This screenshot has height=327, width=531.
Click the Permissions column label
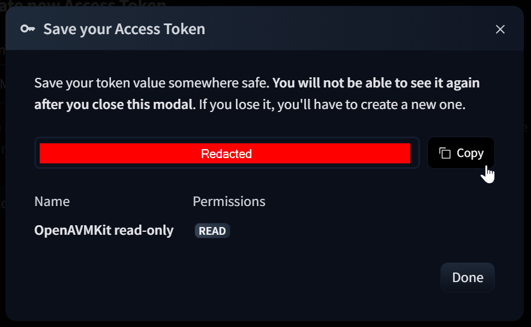pos(229,202)
